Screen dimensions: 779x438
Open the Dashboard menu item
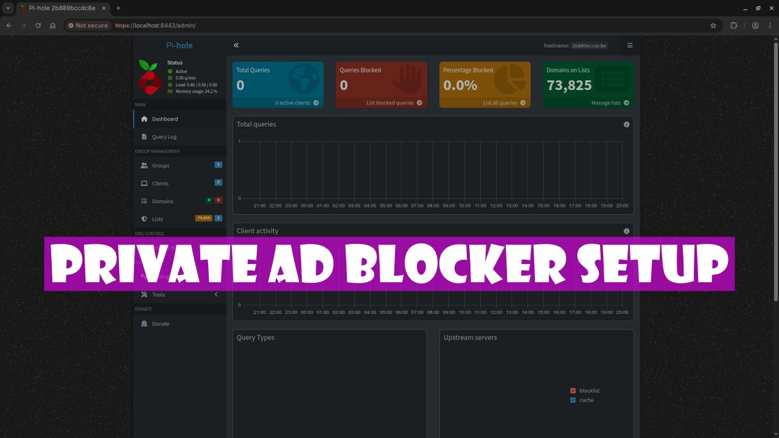pyautogui.click(x=180, y=119)
